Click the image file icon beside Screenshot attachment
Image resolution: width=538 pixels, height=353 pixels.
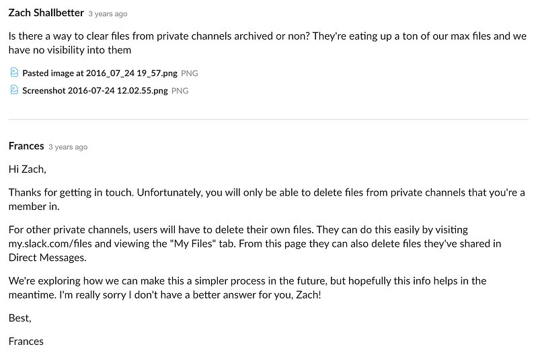tap(14, 90)
